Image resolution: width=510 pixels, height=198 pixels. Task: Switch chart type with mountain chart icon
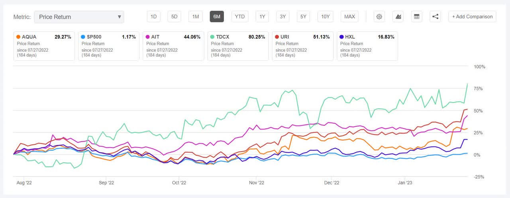[398, 16]
